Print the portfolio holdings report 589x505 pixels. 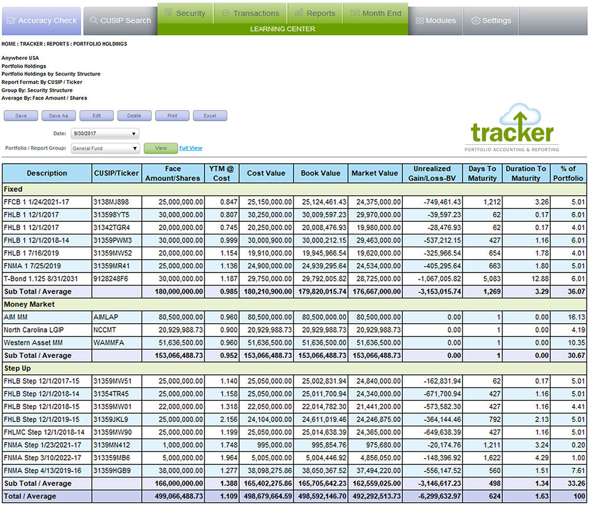tap(172, 116)
